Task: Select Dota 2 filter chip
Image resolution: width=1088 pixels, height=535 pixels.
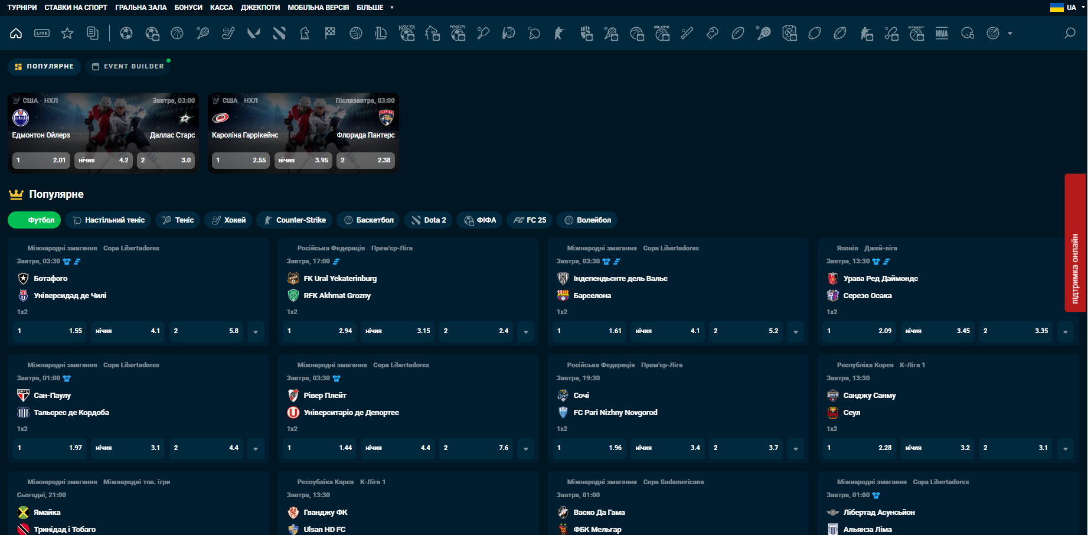Action: [x=429, y=220]
